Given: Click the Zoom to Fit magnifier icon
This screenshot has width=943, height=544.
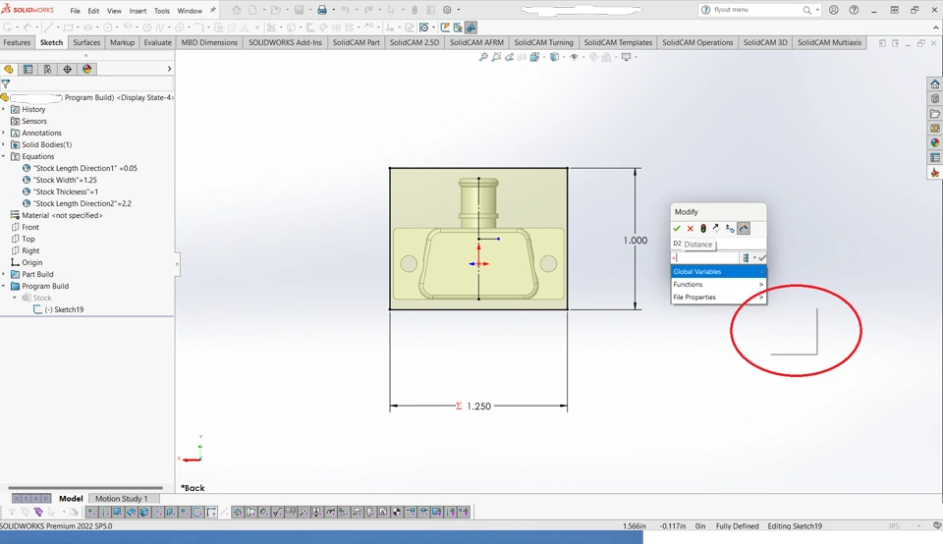Looking at the screenshot, I should [483, 57].
